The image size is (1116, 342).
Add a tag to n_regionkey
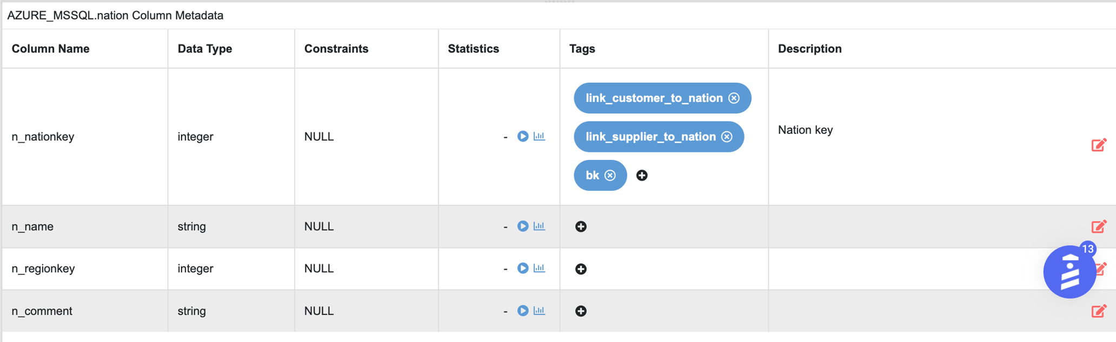click(581, 269)
